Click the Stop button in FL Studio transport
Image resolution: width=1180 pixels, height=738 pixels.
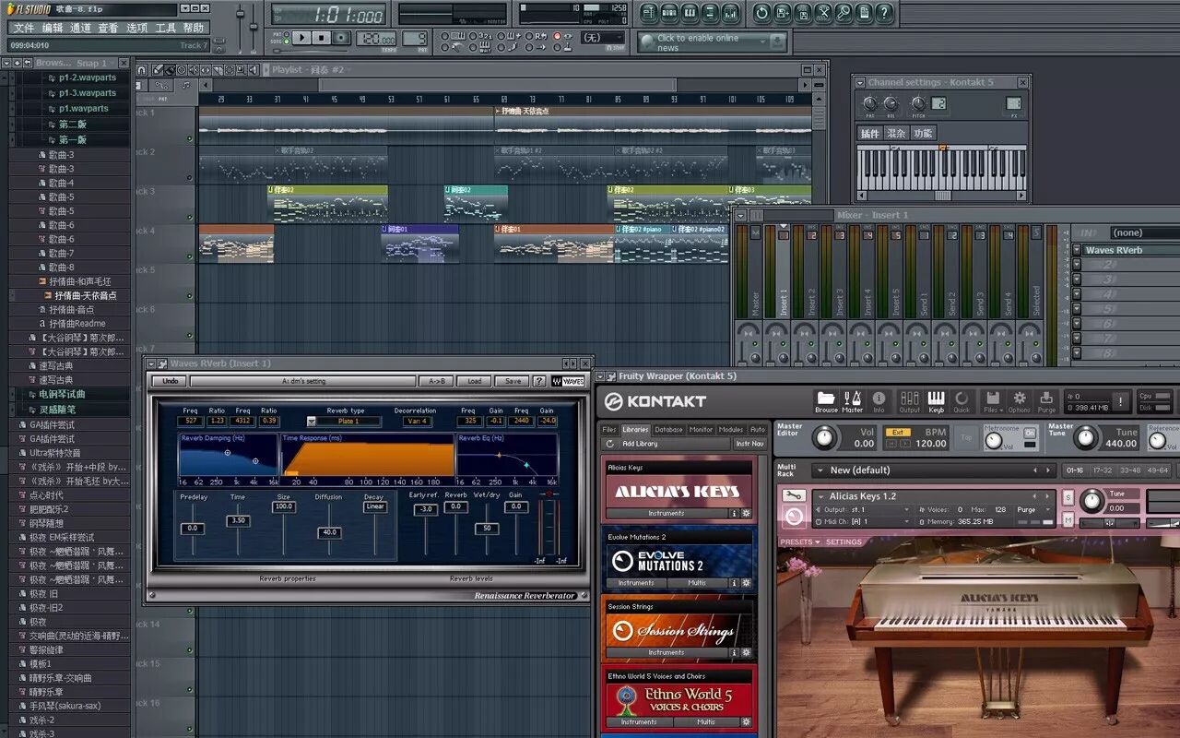tap(322, 38)
